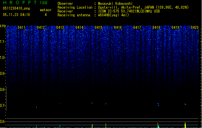Click the 0420 time marker
The height and width of the screenshot is (128, 202).
(195, 28)
